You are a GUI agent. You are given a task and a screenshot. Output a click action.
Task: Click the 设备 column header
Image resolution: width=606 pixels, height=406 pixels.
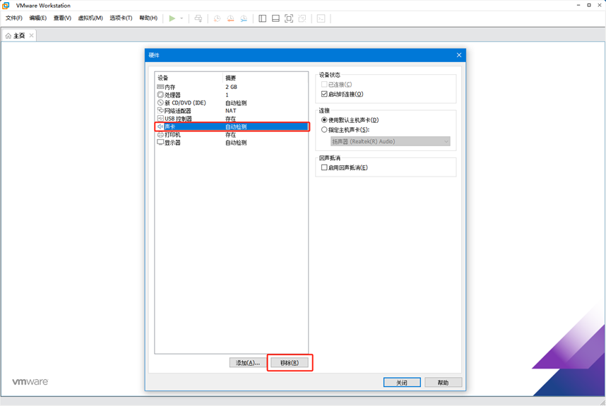pyautogui.click(x=189, y=78)
